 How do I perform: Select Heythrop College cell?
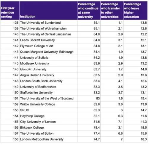[48, 116]
